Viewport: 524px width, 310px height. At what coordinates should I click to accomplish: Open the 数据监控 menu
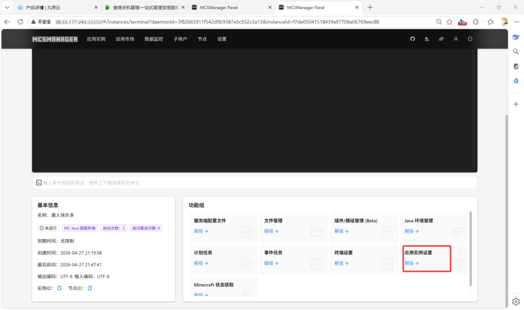(x=154, y=39)
